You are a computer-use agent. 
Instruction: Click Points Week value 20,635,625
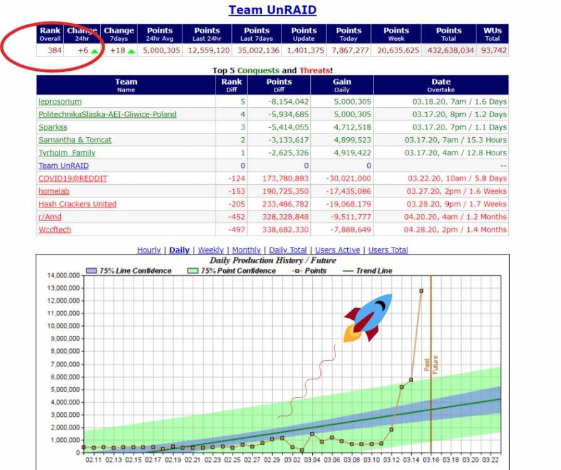pyautogui.click(x=398, y=50)
